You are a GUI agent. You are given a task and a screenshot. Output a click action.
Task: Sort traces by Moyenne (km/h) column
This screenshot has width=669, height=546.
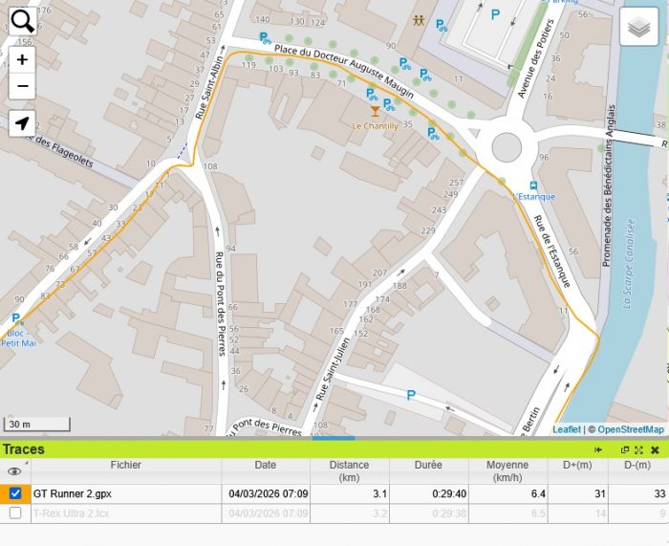507,470
